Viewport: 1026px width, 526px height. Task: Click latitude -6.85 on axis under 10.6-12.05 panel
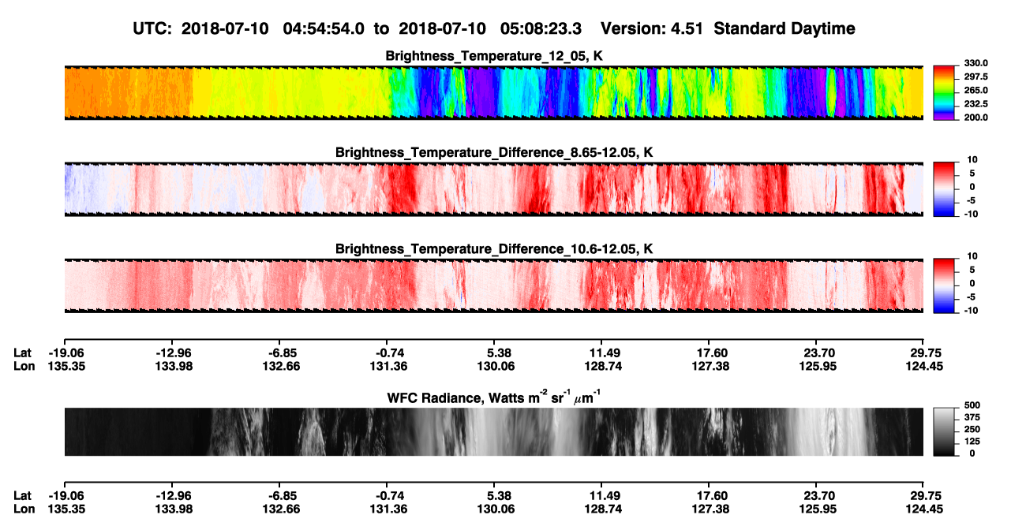[x=283, y=353]
